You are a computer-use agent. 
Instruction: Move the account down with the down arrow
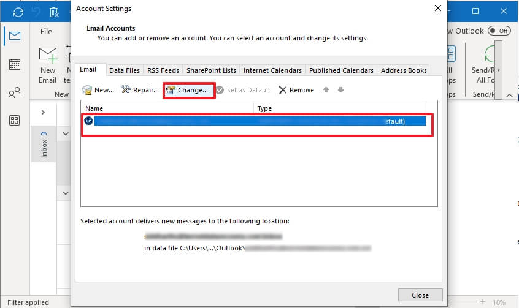[340, 89]
